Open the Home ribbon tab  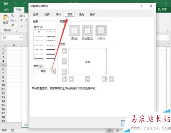19,10
